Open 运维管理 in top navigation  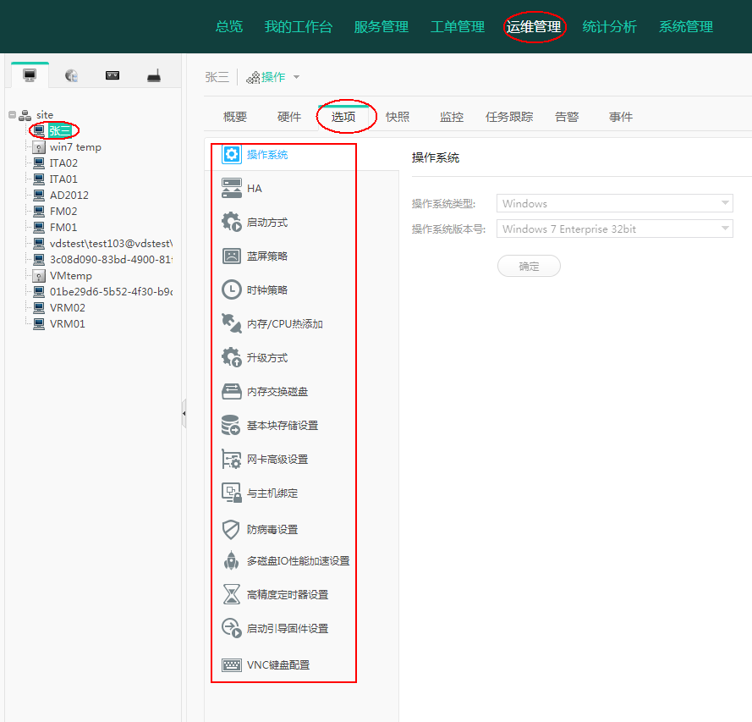pos(534,26)
